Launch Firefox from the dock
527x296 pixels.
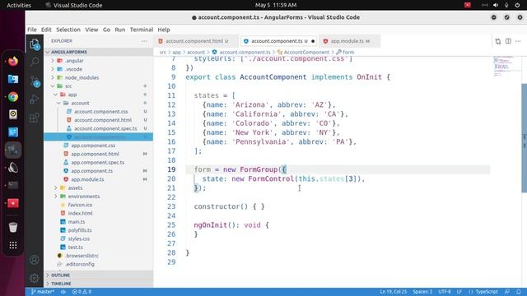[x=13, y=62]
